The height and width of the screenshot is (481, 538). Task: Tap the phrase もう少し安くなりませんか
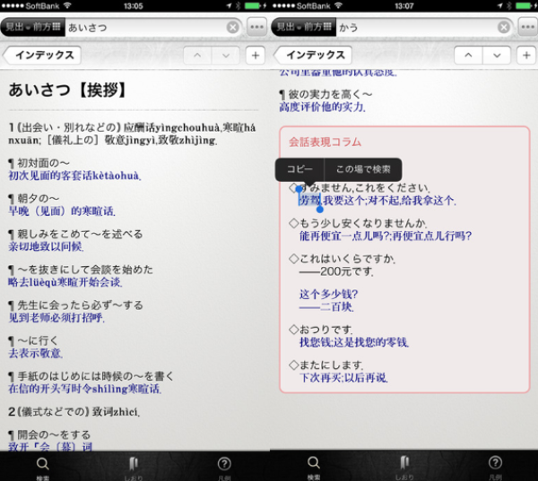[363, 223]
